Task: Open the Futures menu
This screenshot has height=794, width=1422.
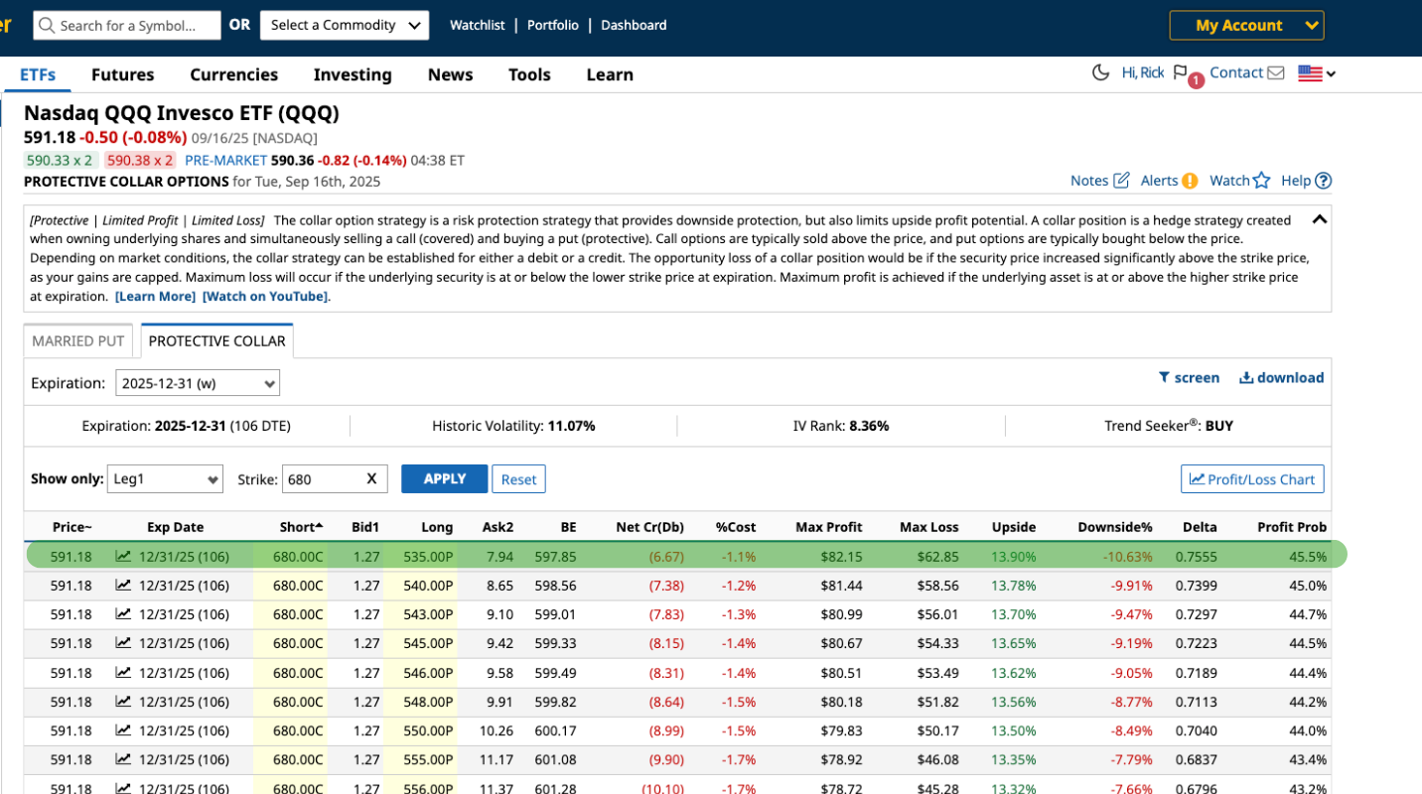Action: (122, 74)
